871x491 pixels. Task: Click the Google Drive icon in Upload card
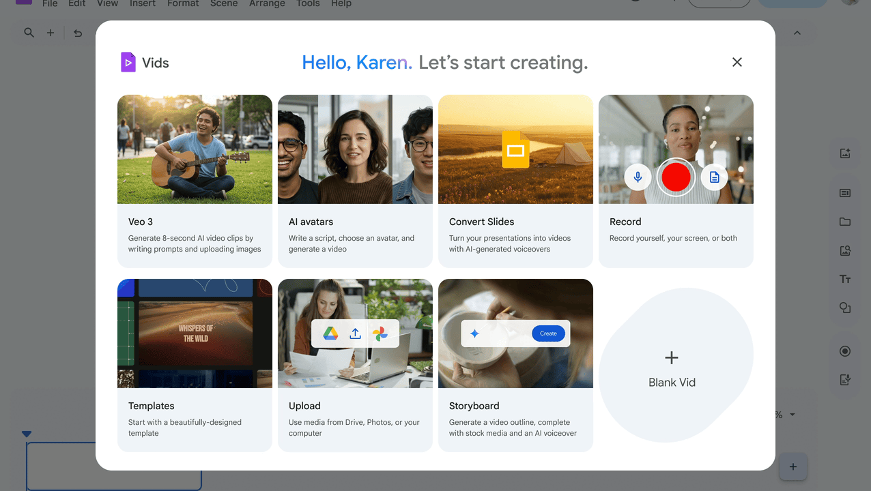click(330, 333)
